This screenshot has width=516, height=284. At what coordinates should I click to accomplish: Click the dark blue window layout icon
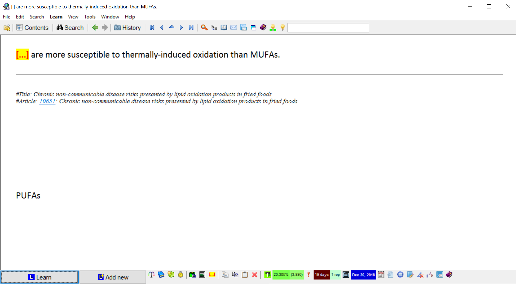pyautogui.click(x=253, y=27)
